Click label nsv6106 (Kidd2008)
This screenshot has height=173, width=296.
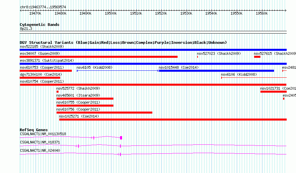click(239, 74)
